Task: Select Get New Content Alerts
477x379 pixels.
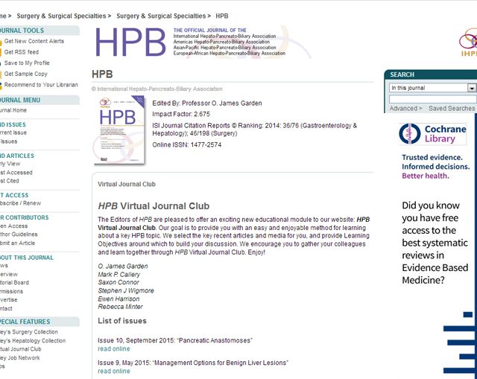Action: (x=34, y=42)
